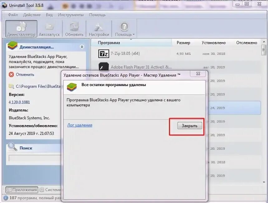Collapse the Деинсталляция panel chevron

click(x=82, y=47)
